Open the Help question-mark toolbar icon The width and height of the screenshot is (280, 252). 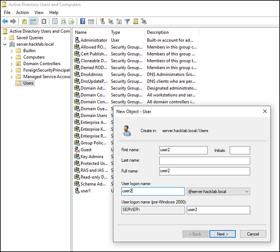click(83, 21)
